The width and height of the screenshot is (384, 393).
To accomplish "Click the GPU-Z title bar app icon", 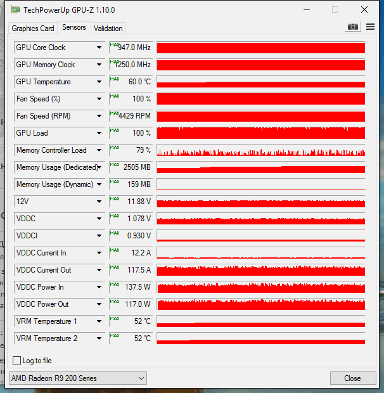I will pyautogui.click(x=16, y=10).
